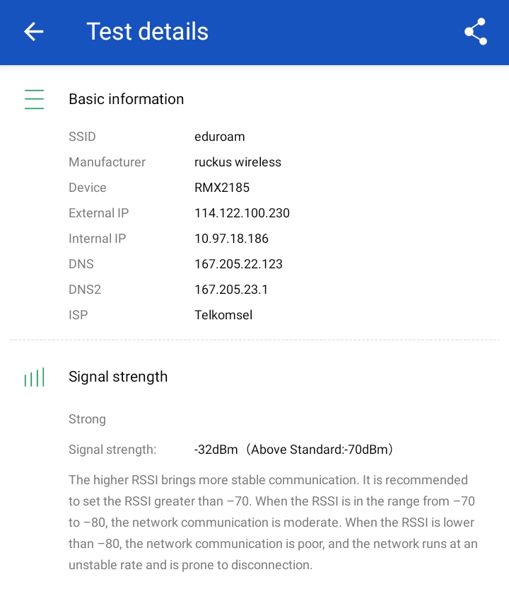
Task: Select the RMX2185 device value
Action: (x=222, y=188)
